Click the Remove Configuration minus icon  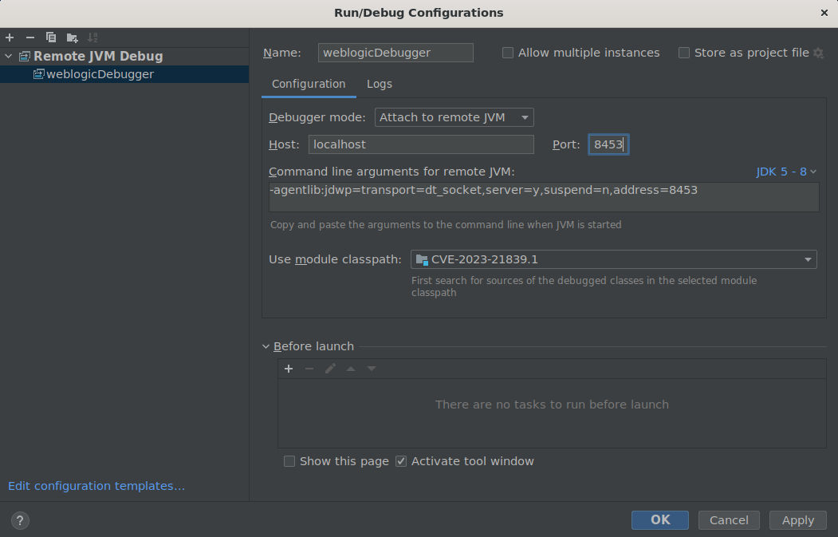pos(30,38)
